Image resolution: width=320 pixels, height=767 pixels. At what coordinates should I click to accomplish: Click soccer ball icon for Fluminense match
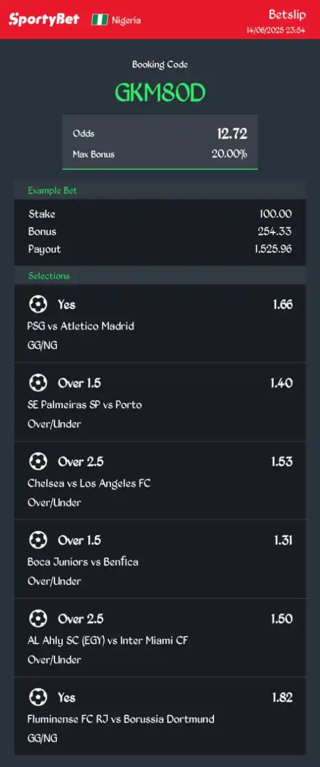click(x=38, y=697)
